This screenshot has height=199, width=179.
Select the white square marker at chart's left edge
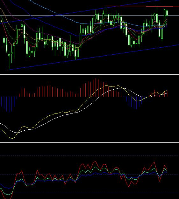pyautogui.click(x=1, y=21)
